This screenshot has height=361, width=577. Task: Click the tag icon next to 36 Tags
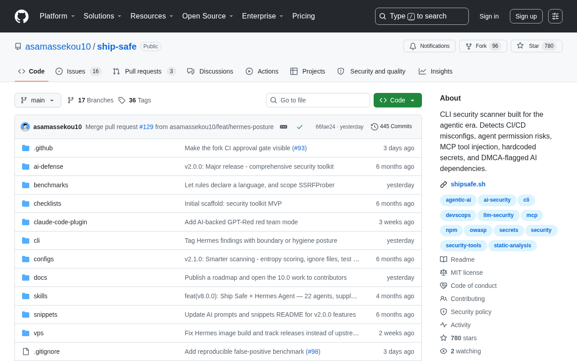coord(122,100)
